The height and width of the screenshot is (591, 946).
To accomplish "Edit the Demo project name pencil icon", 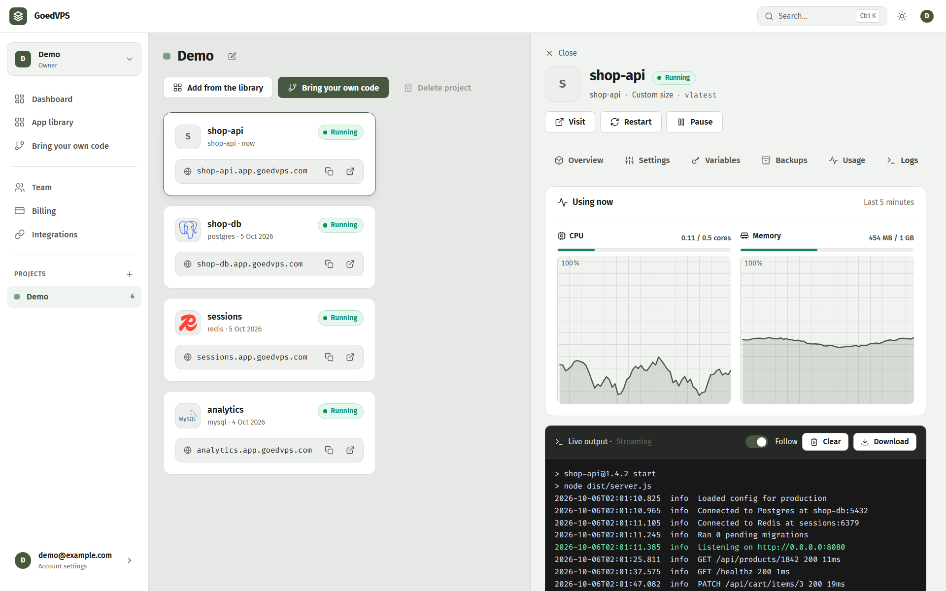I will [x=232, y=57].
